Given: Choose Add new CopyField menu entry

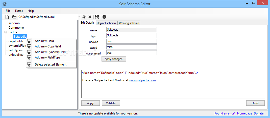Looking at the screenshot, I should pyautogui.click(x=51, y=46).
